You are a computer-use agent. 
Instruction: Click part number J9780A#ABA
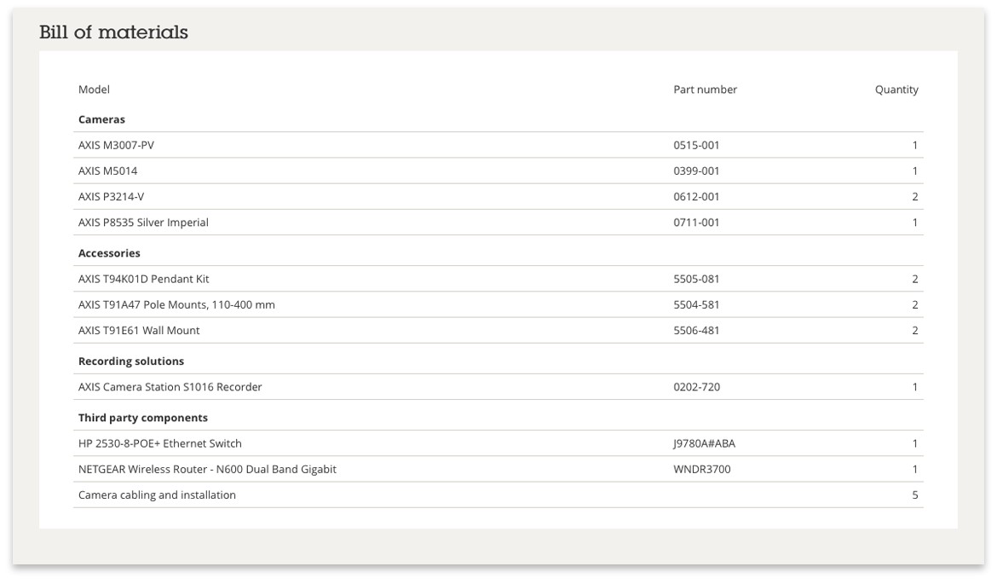point(705,443)
